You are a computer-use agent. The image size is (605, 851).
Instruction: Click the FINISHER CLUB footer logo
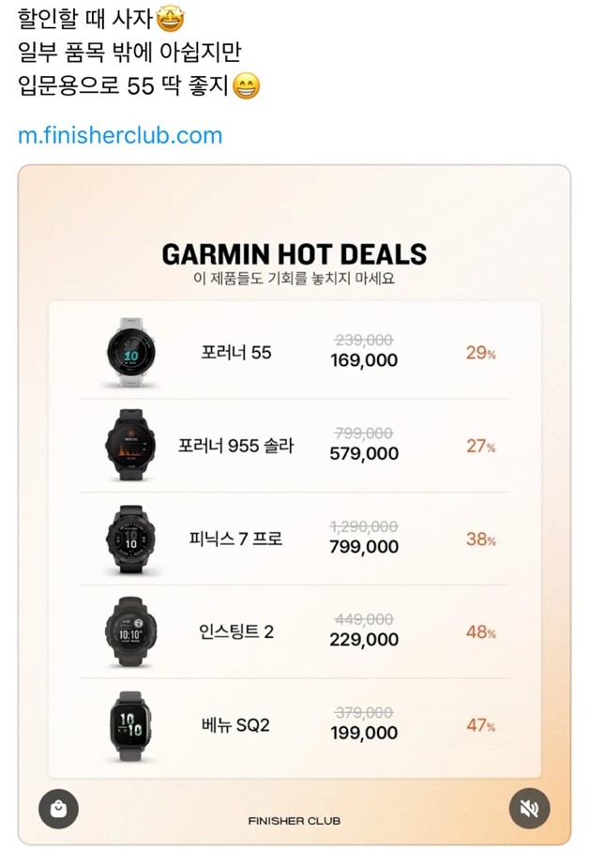pyautogui.click(x=294, y=821)
